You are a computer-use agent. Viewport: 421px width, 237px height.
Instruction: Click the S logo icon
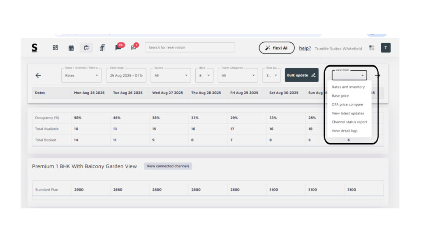[35, 48]
